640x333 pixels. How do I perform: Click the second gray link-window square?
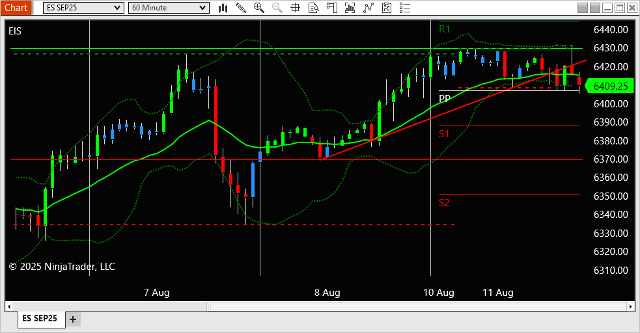595,8
